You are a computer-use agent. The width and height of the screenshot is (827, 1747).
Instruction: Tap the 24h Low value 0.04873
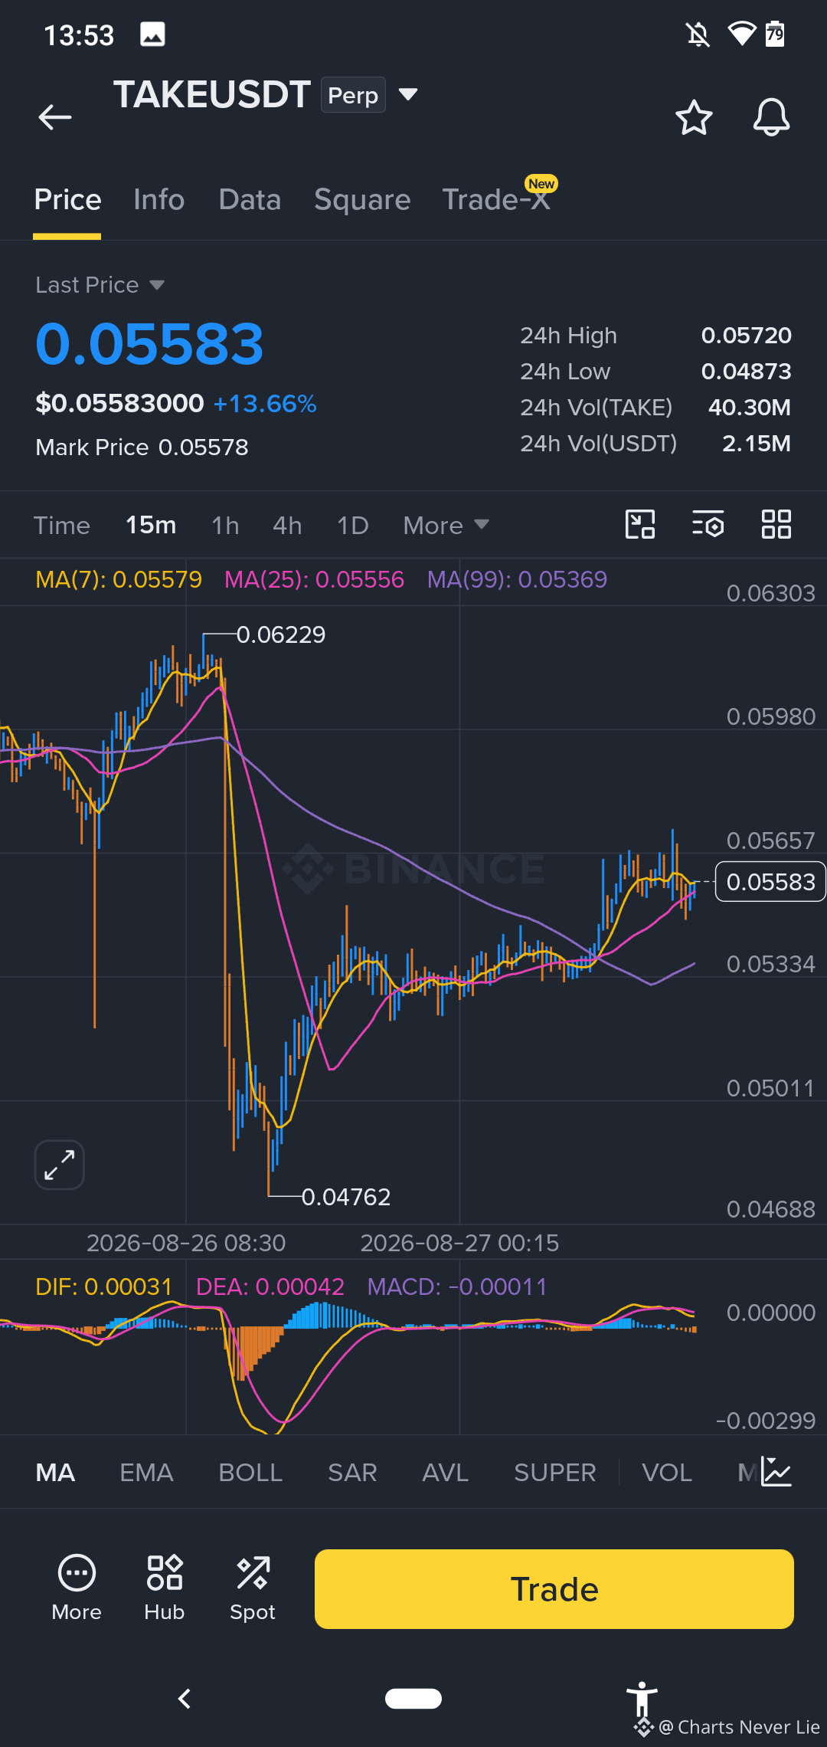tap(747, 372)
